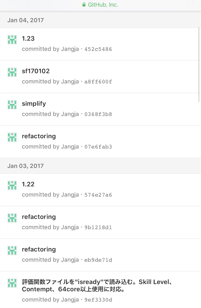Open the sf170102 commit
This screenshot has width=201, height=308.
[36, 71]
